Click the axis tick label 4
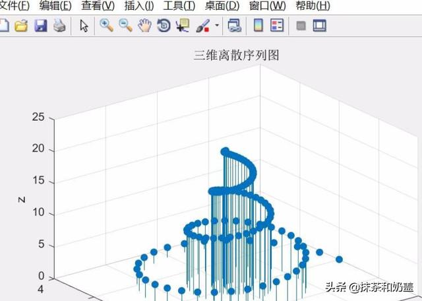Screen dimensions: 422x301 click(x=41, y=289)
